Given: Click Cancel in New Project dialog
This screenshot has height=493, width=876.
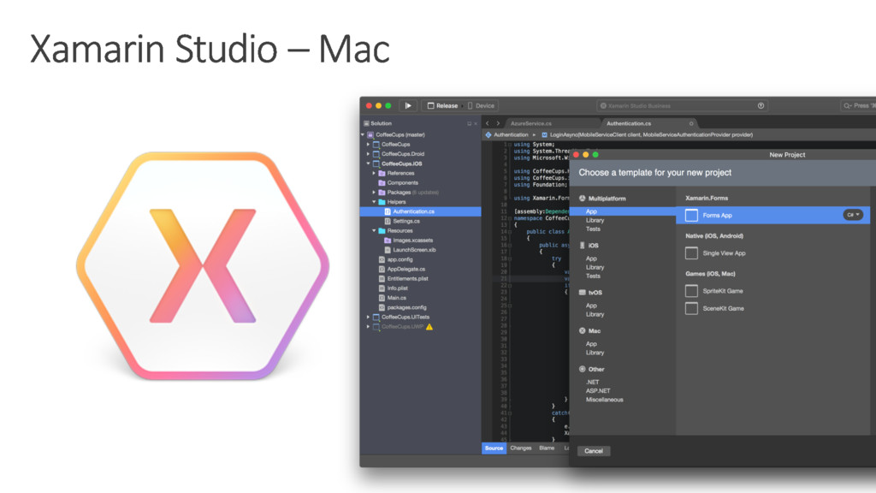Looking at the screenshot, I should click(594, 451).
